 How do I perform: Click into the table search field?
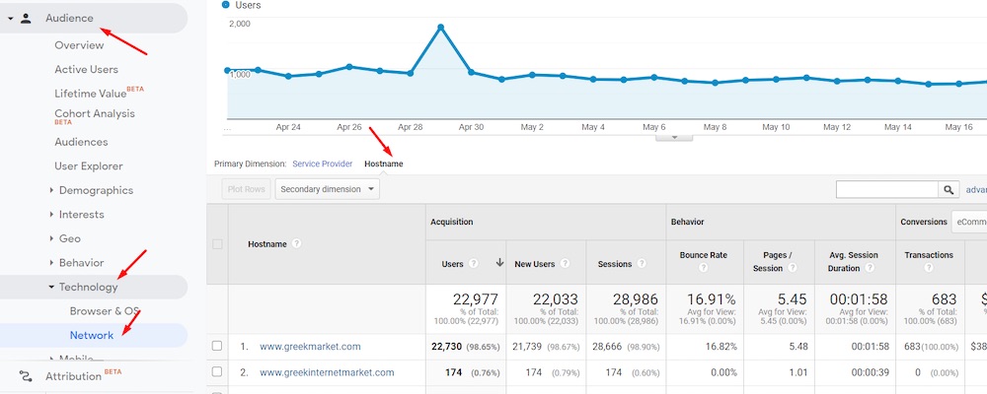click(887, 189)
